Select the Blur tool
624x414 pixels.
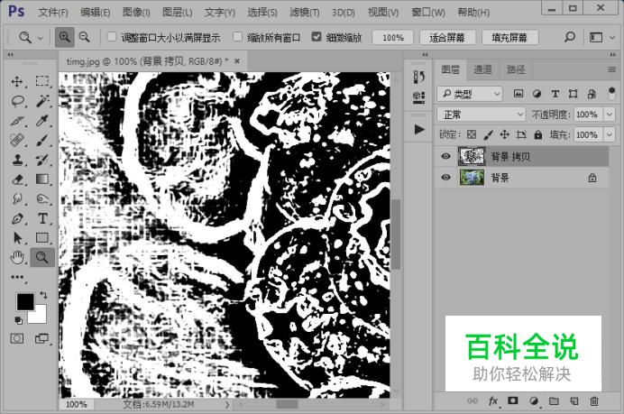(17, 198)
